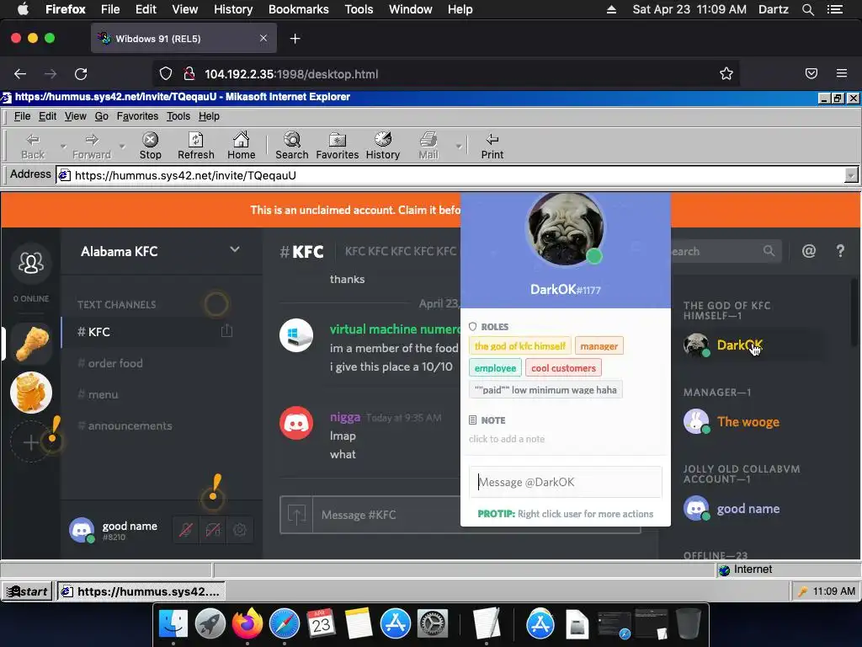This screenshot has width=862, height=647.
Task: Focus the Message @DarkOK input field
Action: pos(565,482)
